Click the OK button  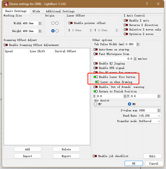point(134,163)
